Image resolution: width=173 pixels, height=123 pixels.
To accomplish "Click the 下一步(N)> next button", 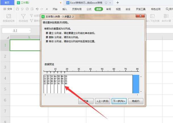I will pyautogui.click(x=119, y=101).
